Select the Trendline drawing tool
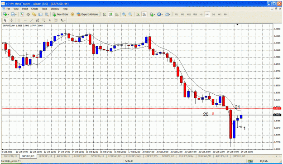The image size is (283, 164). pyautogui.click(x=31, y=20)
